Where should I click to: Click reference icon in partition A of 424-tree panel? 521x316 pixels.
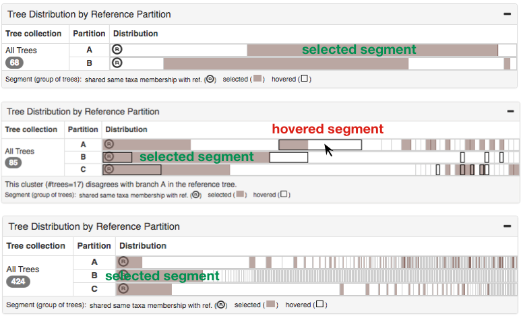click(x=123, y=262)
